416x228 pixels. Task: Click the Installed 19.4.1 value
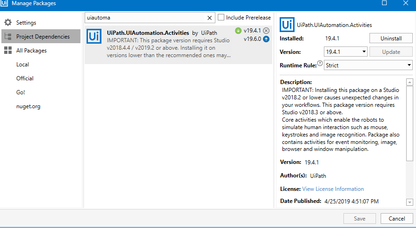coord(332,39)
